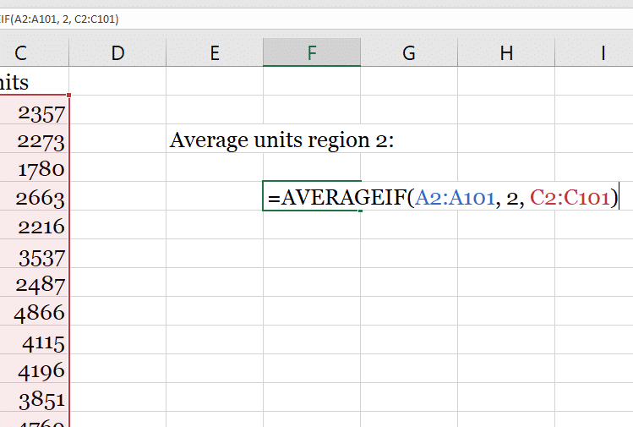Click cell containing 1780
633x427 pixels.
tap(34, 167)
